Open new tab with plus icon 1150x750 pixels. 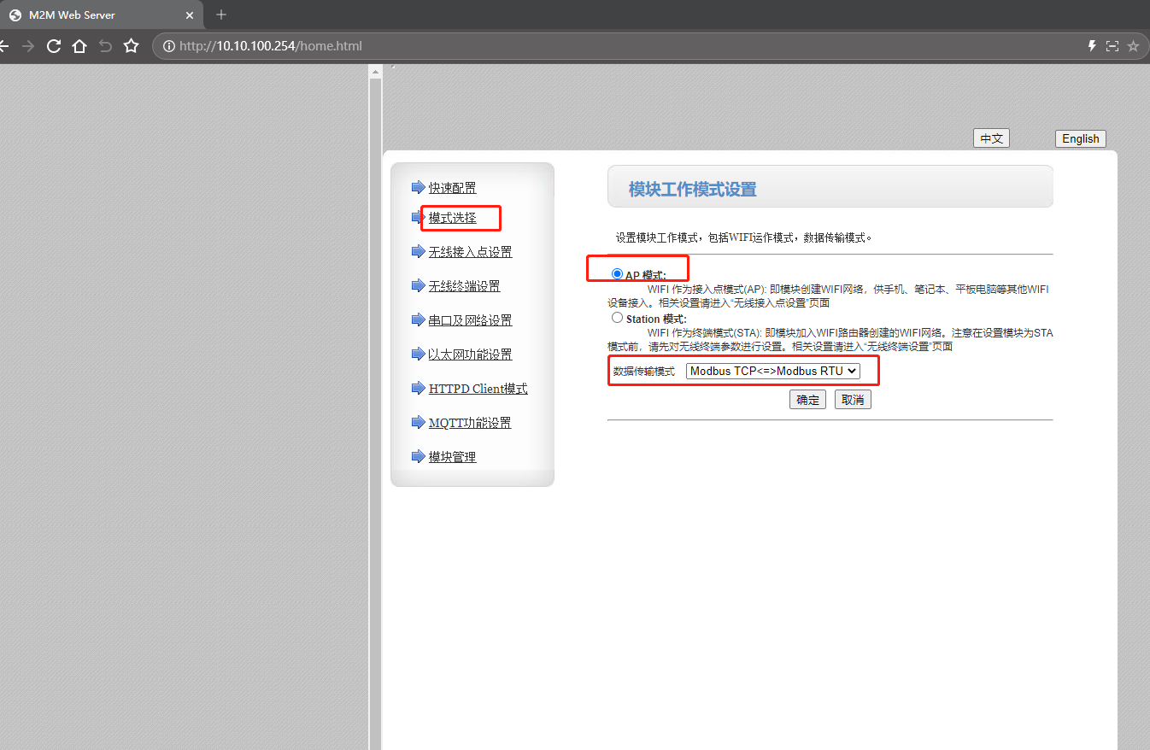(221, 15)
